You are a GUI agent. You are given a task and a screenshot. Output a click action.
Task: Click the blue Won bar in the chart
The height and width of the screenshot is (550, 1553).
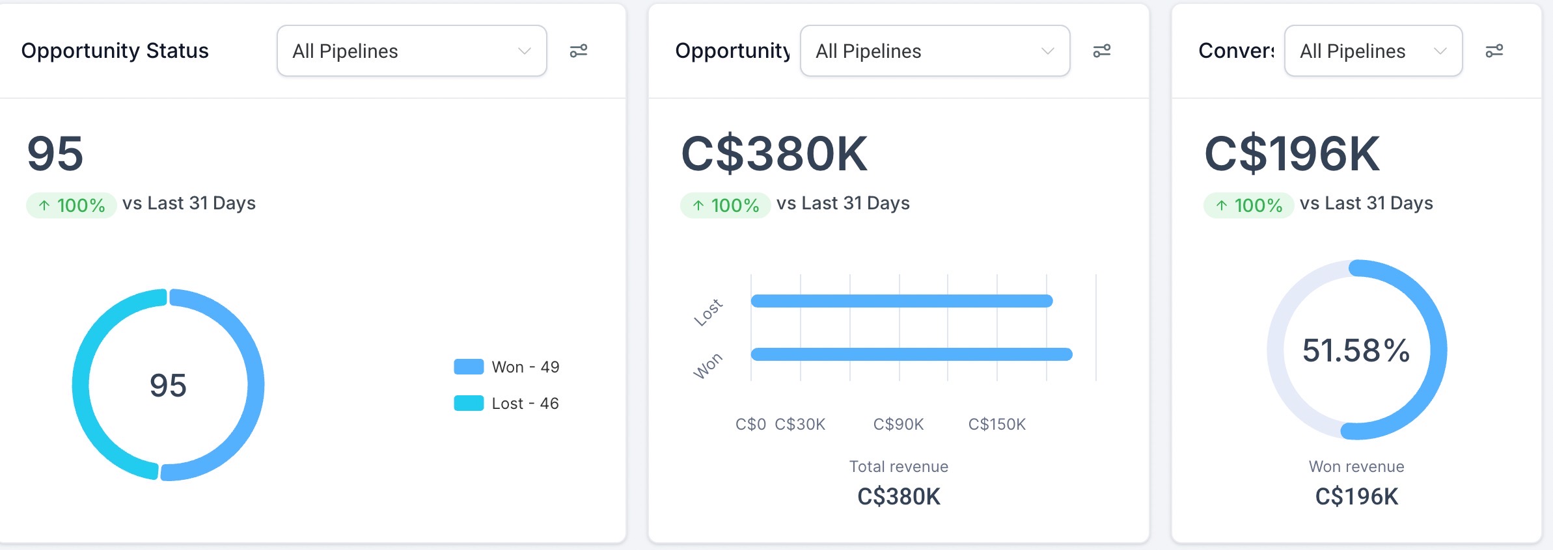(x=911, y=354)
